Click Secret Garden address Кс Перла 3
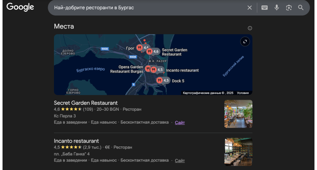Screen dimensions: 317x170 click(65, 116)
